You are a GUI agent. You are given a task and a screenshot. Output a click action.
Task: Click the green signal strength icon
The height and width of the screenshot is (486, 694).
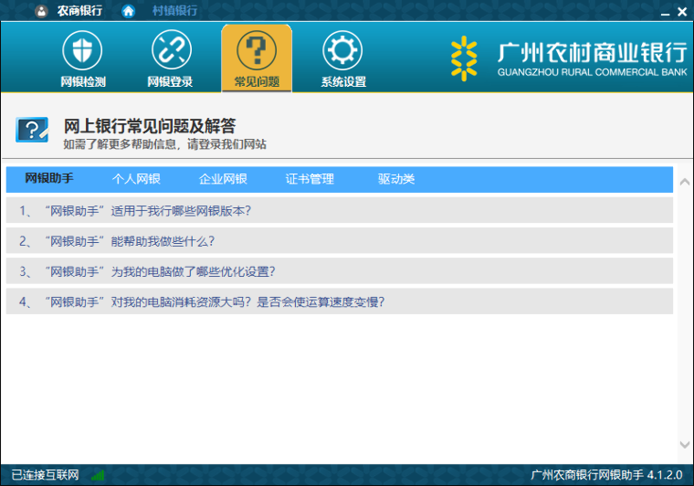coord(98,475)
